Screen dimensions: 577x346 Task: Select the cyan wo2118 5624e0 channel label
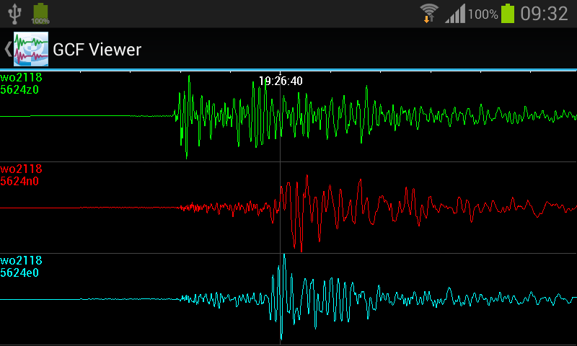(x=21, y=267)
